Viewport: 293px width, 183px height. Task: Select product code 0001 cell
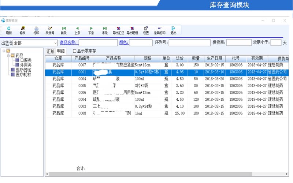coord(82,72)
